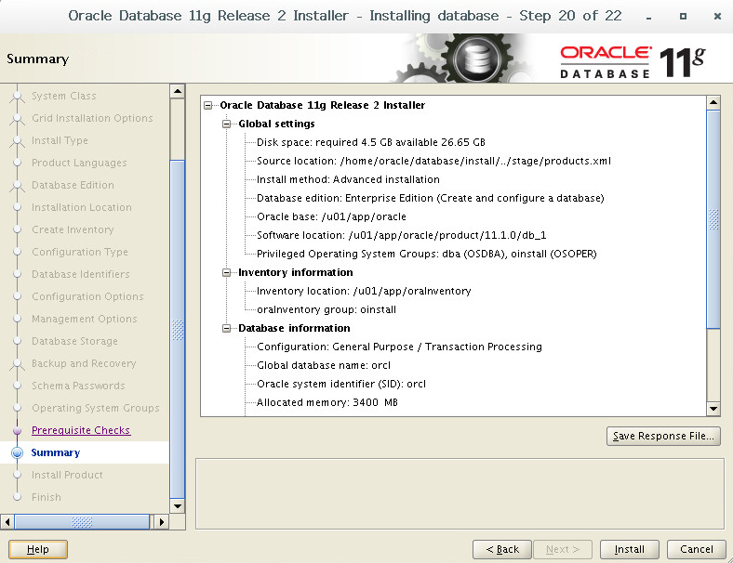Collapse the Database information node
The height and width of the screenshot is (563, 733).
click(227, 328)
